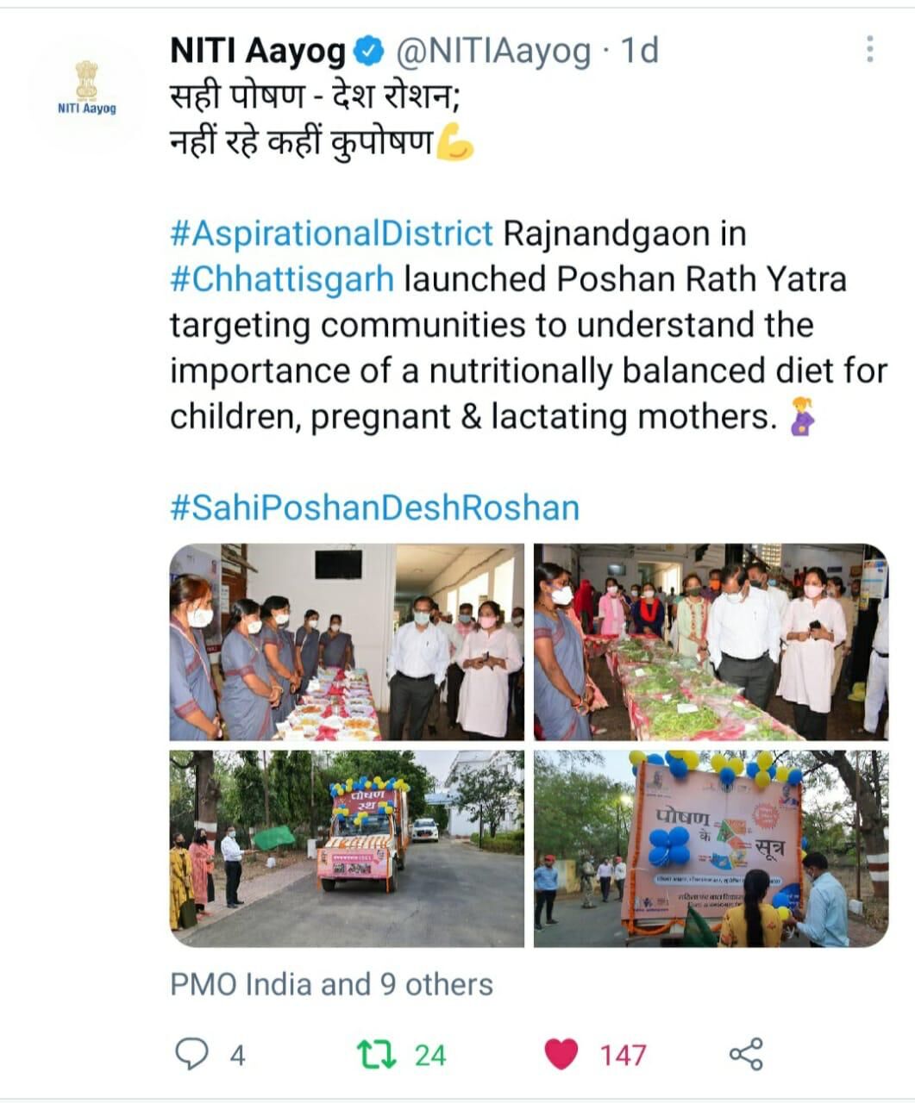Unlike the tweet via the red heart icon
This screenshot has width=915, height=1103.
pos(561,1054)
